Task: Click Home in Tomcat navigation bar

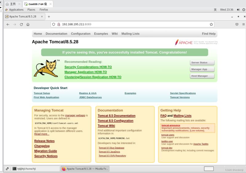Action: coord(38,34)
